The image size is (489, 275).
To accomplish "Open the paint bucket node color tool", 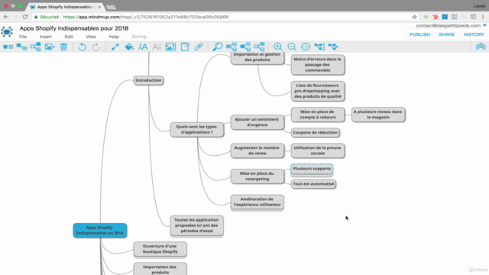I will [x=129, y=47].
